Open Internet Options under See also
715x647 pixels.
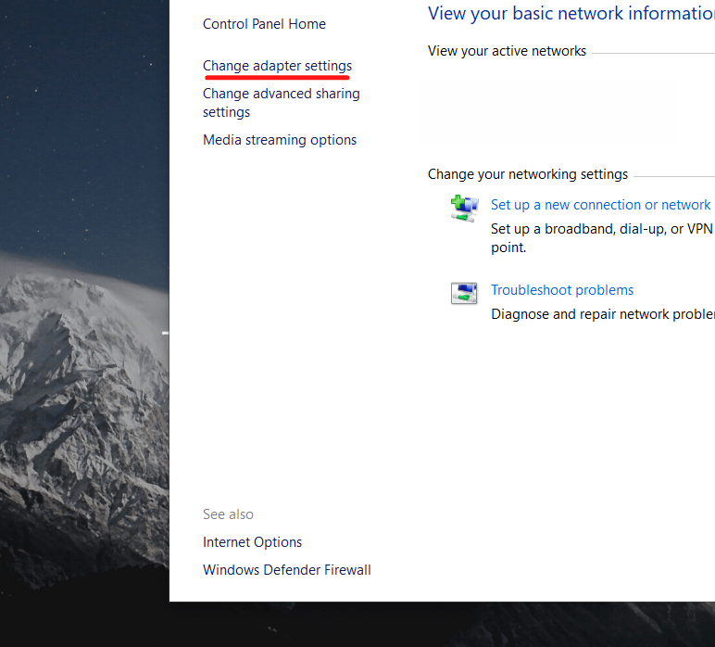pos(252,542)
